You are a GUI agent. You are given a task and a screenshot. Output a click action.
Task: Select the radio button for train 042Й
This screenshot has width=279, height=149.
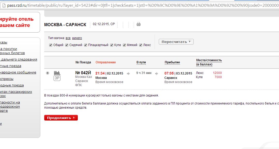click(47, 73)
